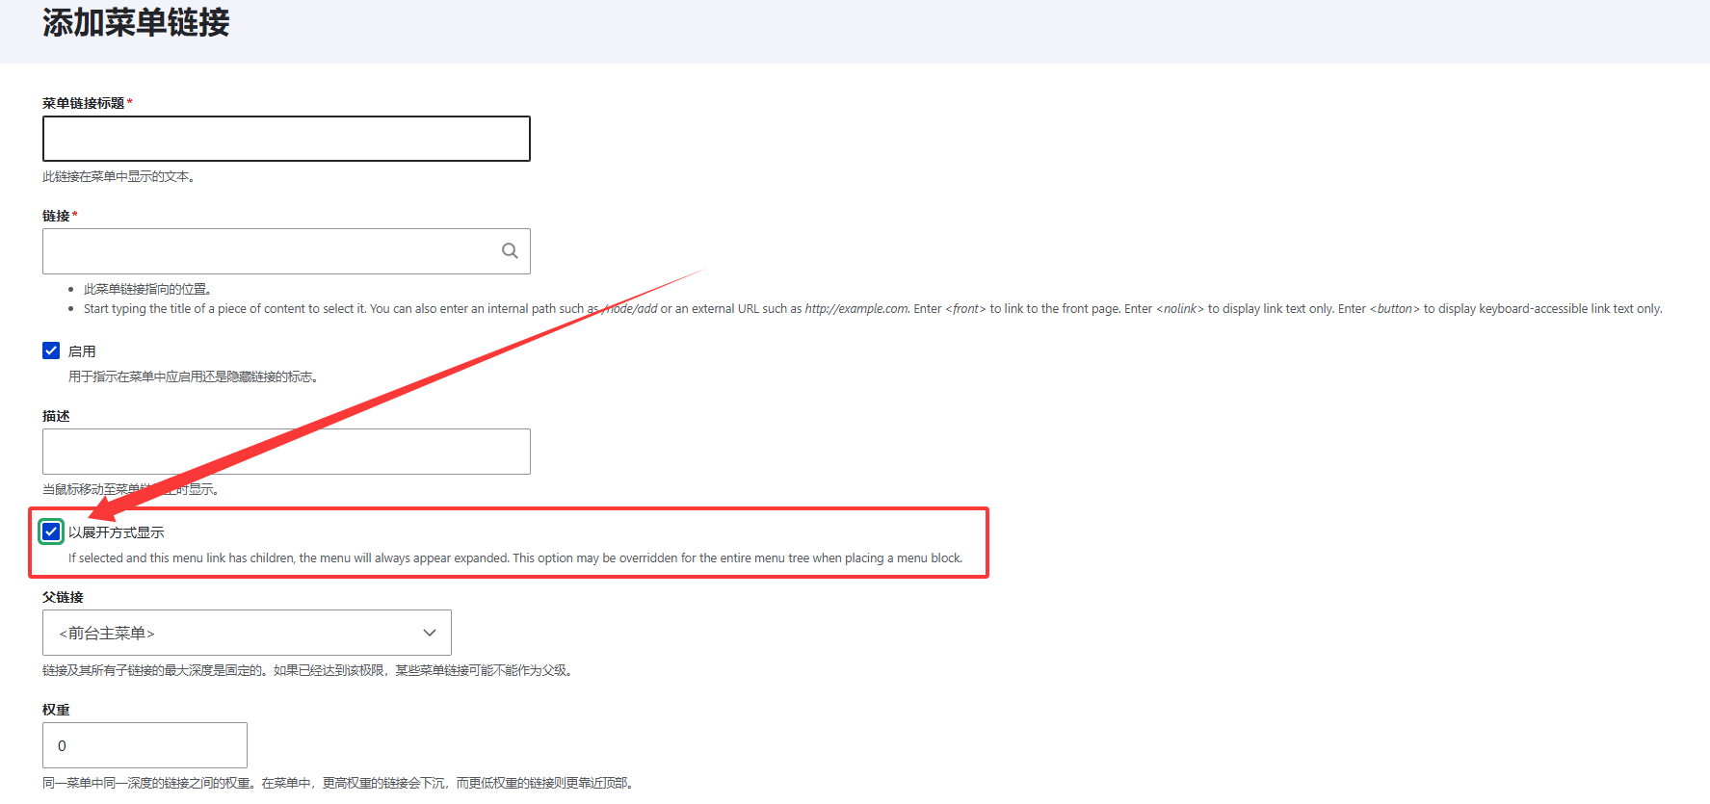Screen dimensions: 1710x804
Task: Click the 启用 checkbox label text
Action: (82, 351)
